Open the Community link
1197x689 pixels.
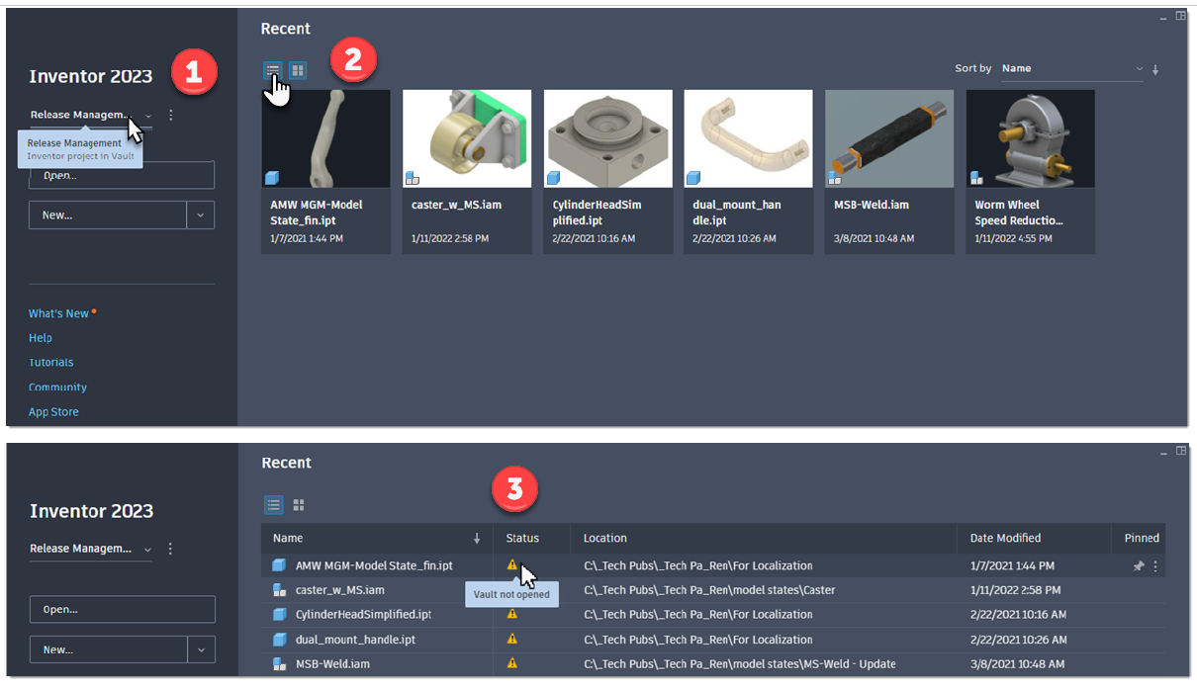(57, 388)
